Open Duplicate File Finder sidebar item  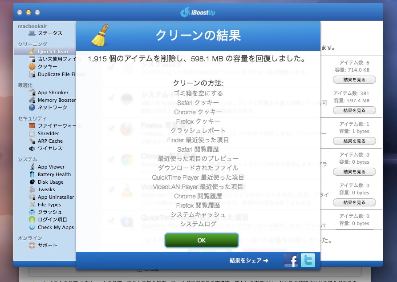[57, 74]
